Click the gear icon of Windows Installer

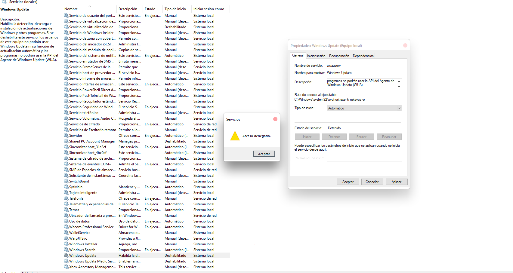coord(66,244)
